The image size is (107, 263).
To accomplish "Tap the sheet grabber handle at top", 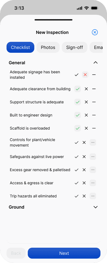I will (53, 20).
